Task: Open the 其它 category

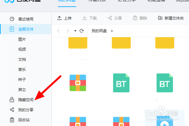Action: pos(22,90)
